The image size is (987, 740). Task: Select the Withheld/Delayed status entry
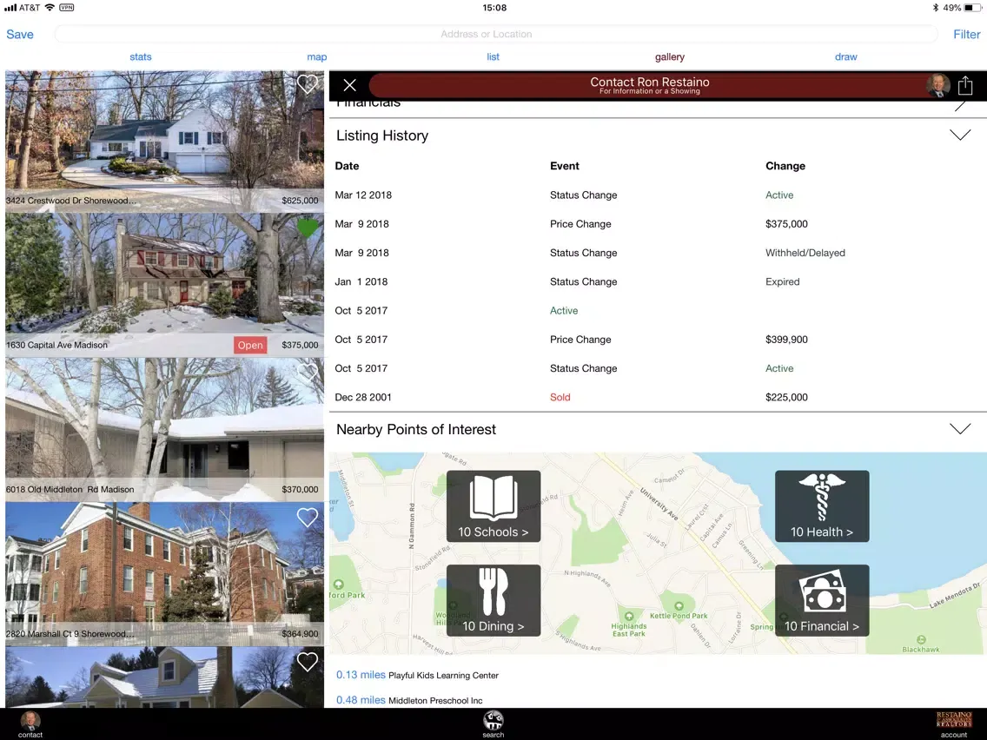(x=805, y=253)
